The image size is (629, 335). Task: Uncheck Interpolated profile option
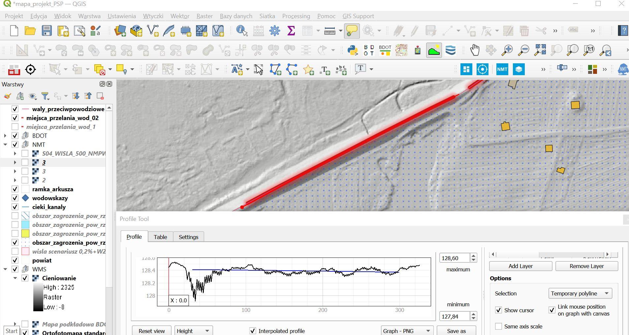click(x=253, y=331)
